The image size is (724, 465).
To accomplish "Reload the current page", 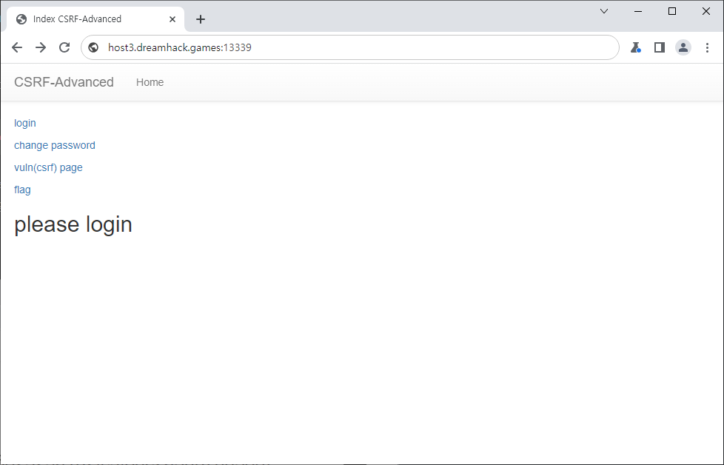I will point(64,47).
